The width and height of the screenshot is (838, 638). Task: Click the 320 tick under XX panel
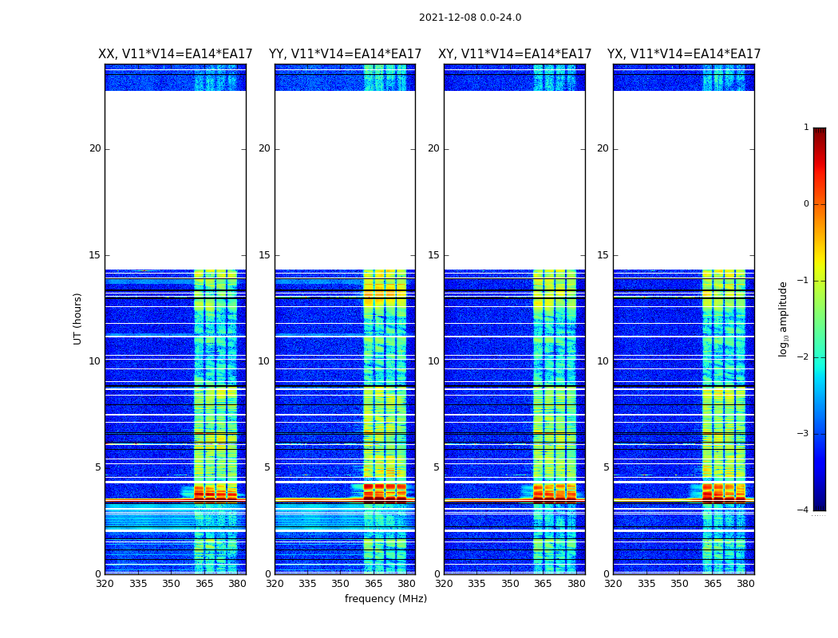105,584
